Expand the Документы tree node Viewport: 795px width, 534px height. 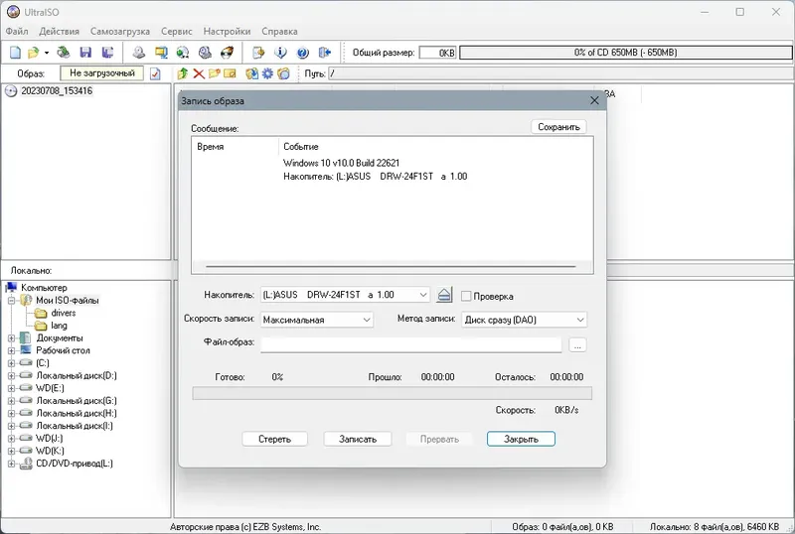coord(11,337)
